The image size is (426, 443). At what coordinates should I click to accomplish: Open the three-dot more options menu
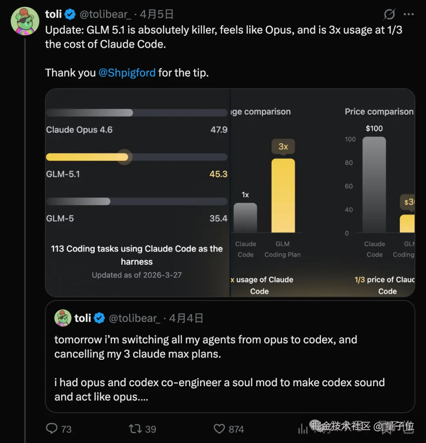click(x=409, y=15)
